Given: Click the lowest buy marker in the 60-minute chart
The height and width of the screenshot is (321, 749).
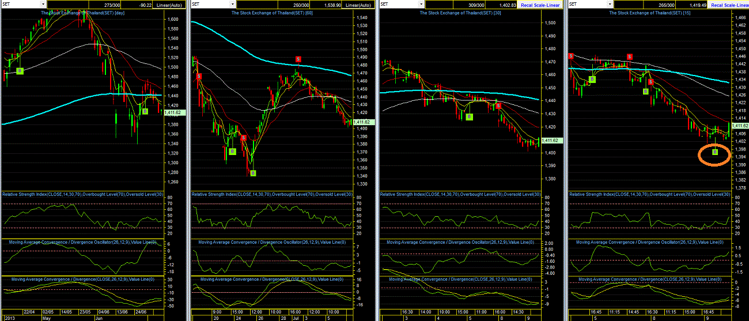Looking at the screenshot, I should [253, 172].
